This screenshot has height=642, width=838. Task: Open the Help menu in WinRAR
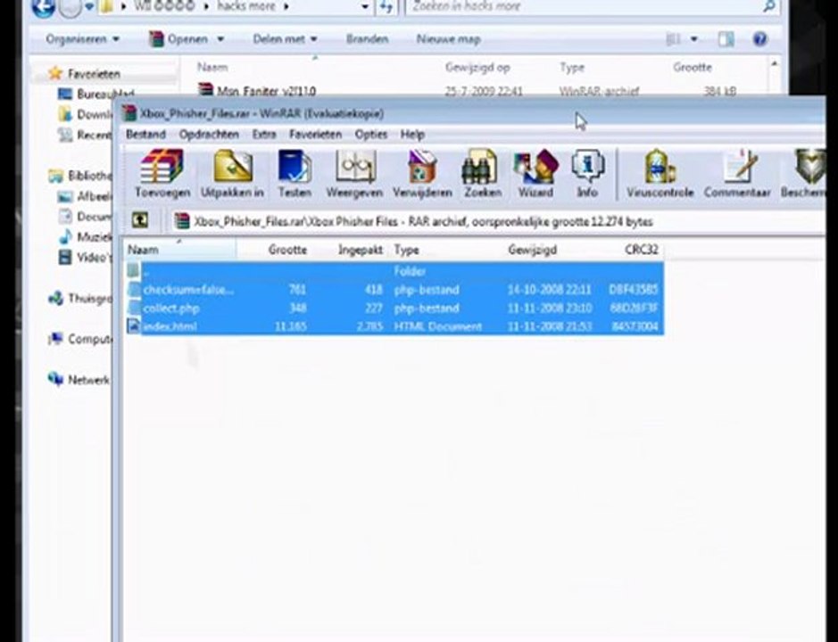[412, 134]
